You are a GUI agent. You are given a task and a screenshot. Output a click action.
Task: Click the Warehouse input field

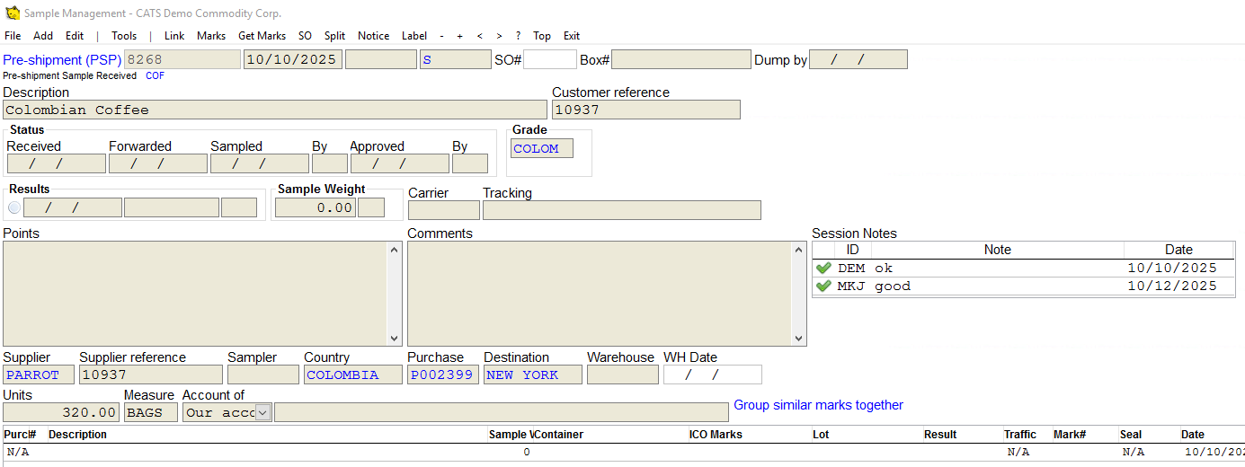[x=622, y=374]
